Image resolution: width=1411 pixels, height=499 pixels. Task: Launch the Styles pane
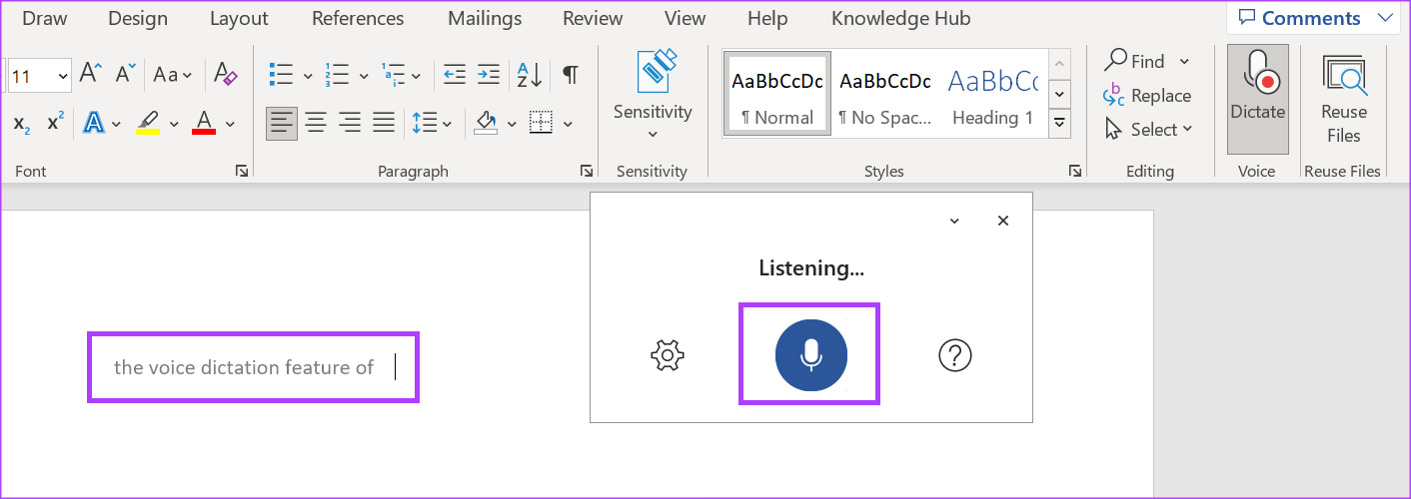(1074, 172)
